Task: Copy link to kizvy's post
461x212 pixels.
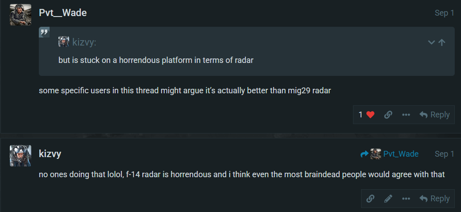Action: click(x=370, y=199)
